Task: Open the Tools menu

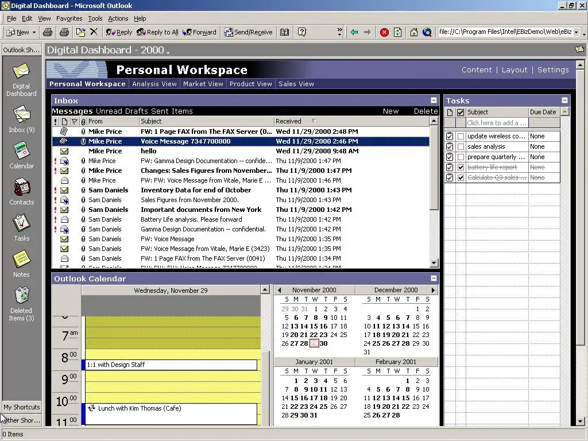Action: (95, 18)
